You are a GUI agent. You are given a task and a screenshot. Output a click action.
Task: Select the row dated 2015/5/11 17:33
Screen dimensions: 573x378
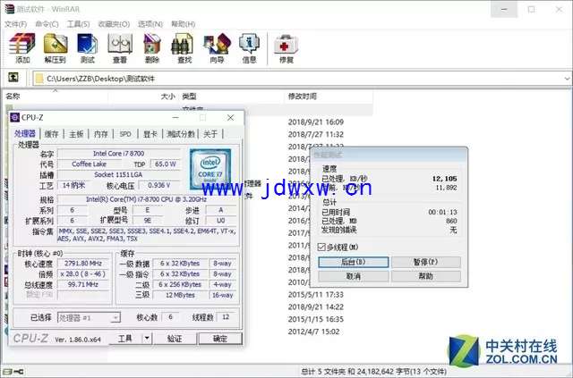tap(316, 294)
